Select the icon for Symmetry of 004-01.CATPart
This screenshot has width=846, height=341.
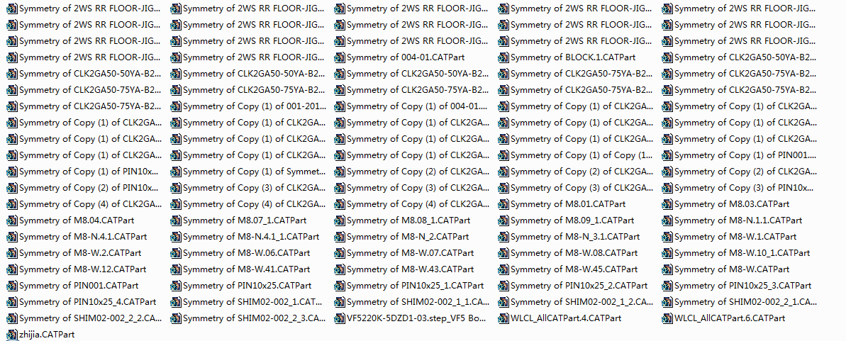click(340, 57)
